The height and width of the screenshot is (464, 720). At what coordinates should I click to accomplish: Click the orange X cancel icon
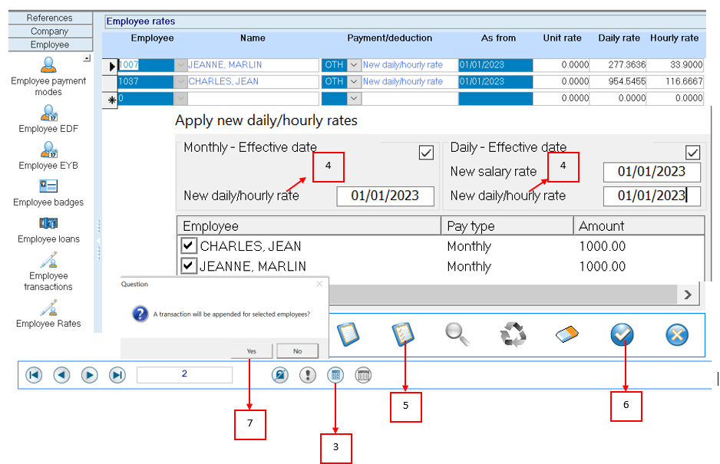point(677,334)
